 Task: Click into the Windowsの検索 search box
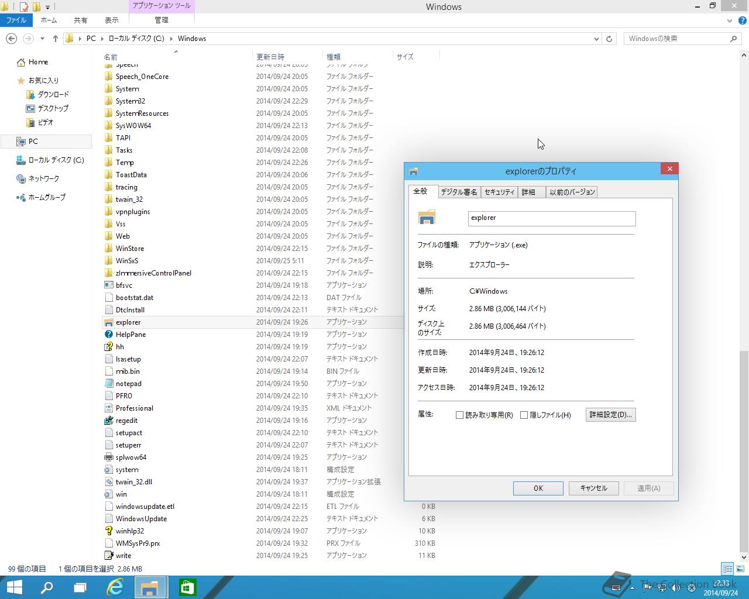(676, 39)
